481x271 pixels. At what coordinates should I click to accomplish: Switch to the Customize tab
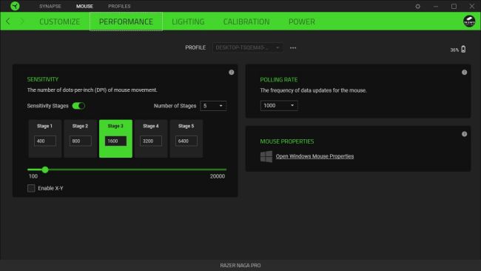coord(59,21)
